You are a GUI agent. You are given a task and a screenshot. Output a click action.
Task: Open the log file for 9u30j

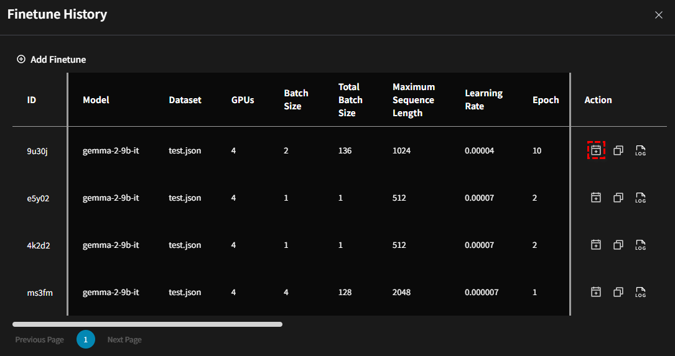pyautogui.click(x=640, y=150)
